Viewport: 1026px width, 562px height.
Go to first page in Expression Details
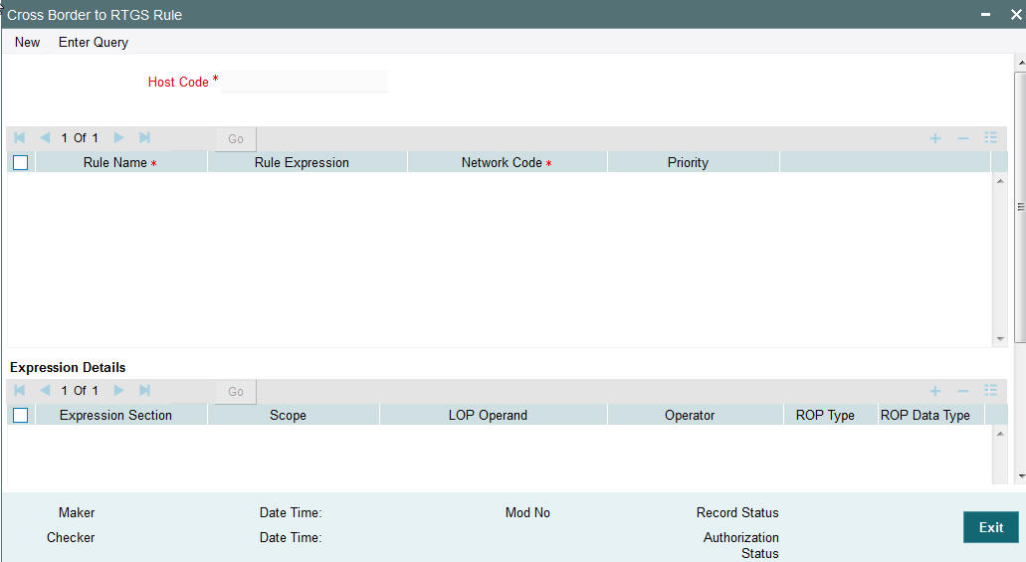point(20,390)
